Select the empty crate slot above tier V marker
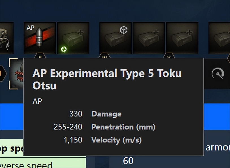The width and height of the screenshot is (230, 168). (182, 38)
